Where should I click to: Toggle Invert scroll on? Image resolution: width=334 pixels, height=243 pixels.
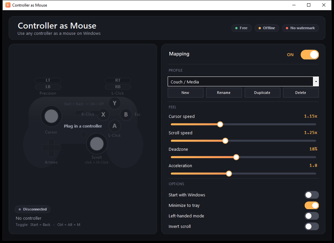[x=312, y=226]
